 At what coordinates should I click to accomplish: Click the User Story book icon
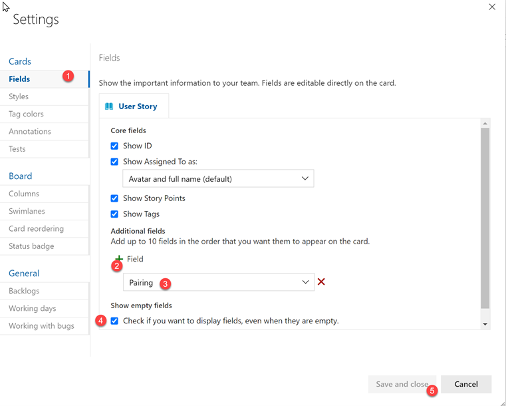[109, 106]
